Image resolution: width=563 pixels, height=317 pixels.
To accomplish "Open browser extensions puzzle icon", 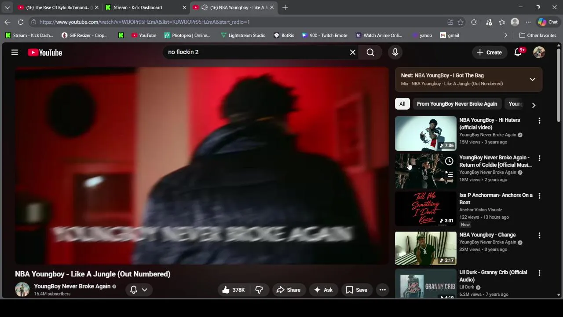I will 474,22.
